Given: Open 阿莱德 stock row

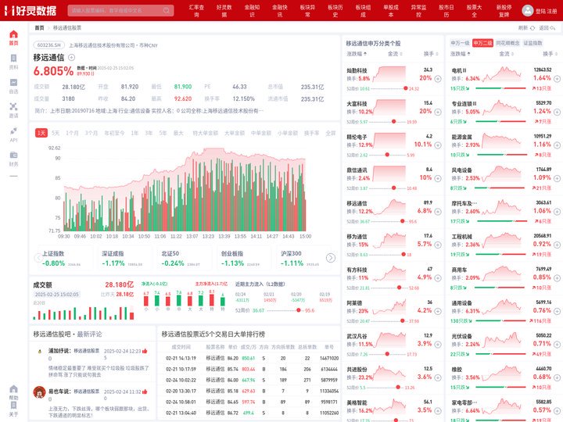Looking at the screenshot, I should 393,311.
